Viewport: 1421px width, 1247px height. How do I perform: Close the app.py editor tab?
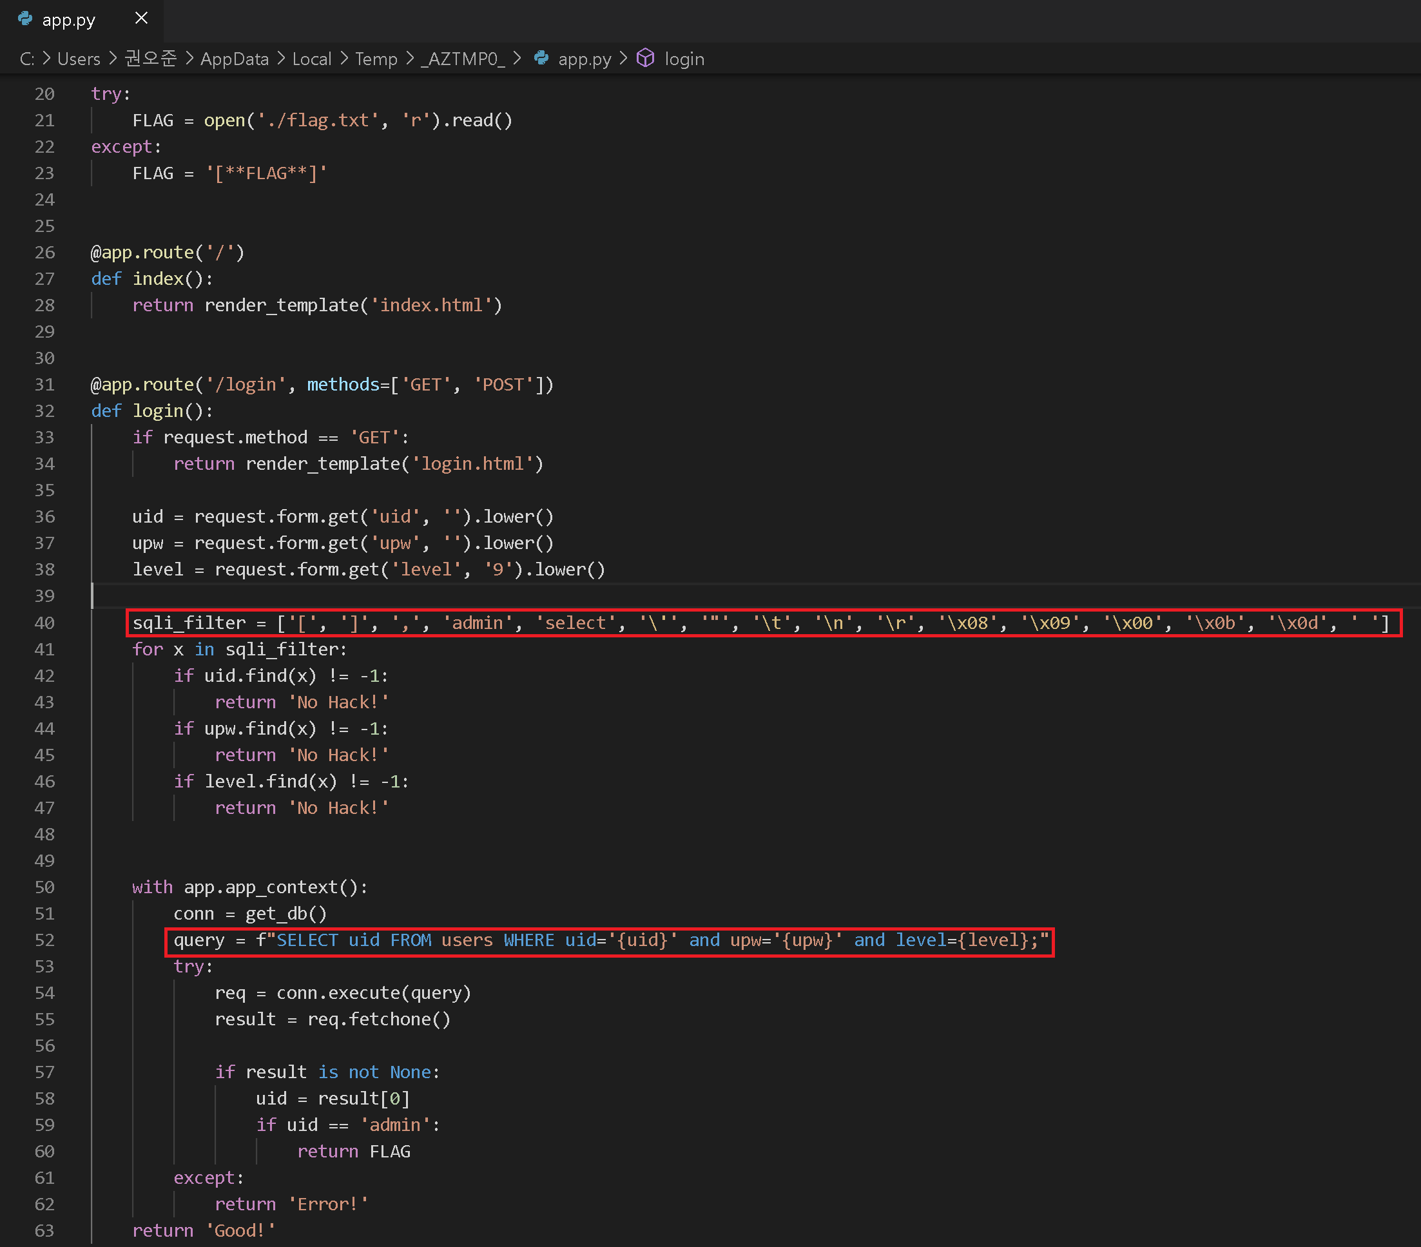coord(141,19)
